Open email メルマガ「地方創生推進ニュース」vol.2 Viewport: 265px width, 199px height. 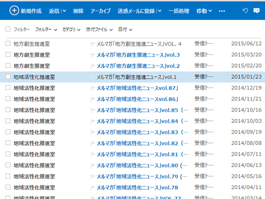[138, 66]
